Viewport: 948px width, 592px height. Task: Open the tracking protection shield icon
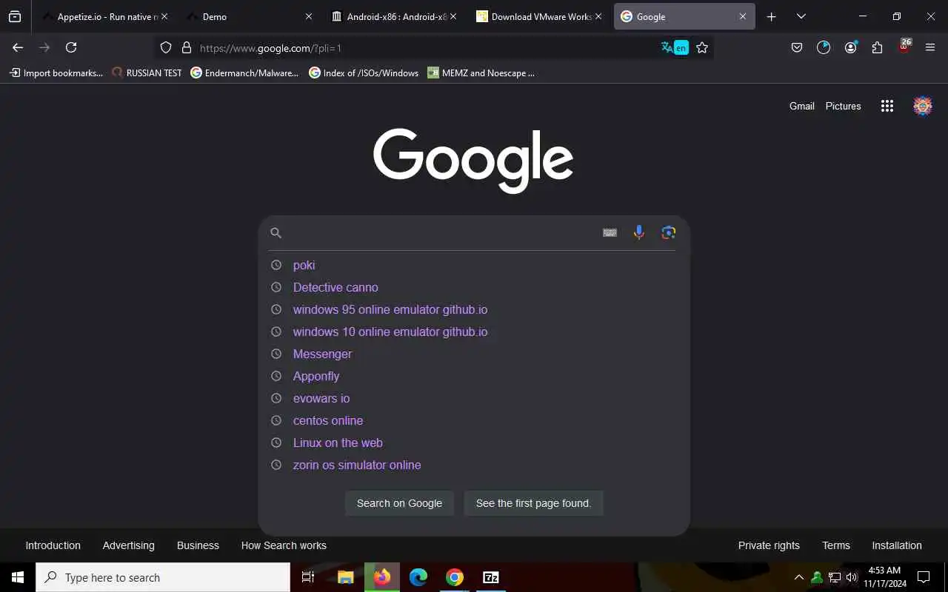166,47
